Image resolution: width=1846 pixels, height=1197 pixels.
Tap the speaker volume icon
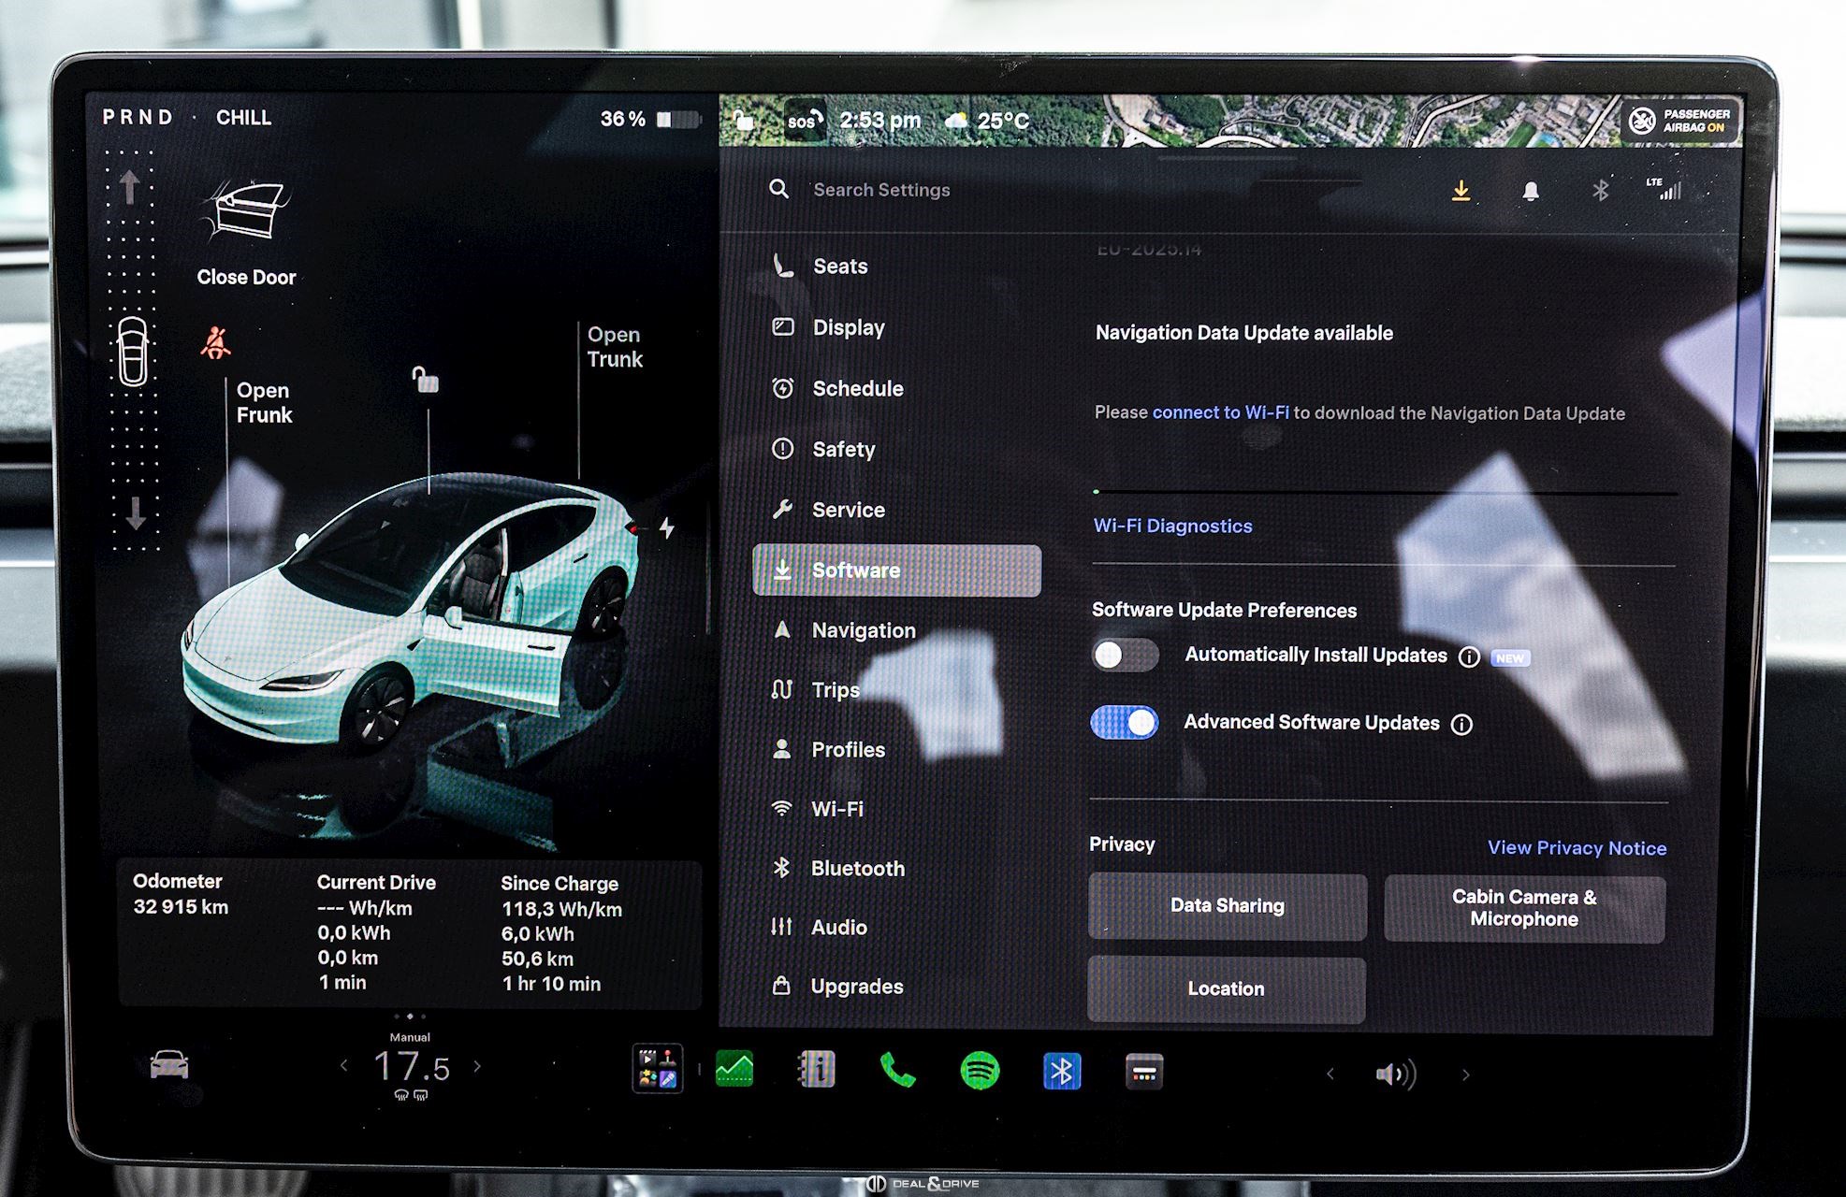pos(1396,1074)
